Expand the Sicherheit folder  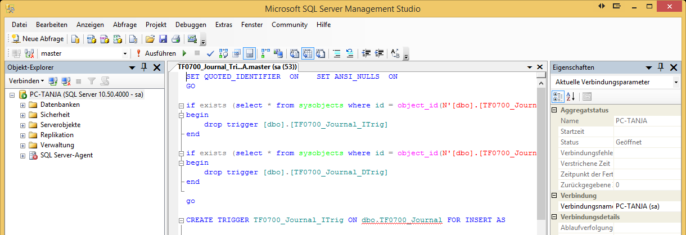(x=22, y=115)
